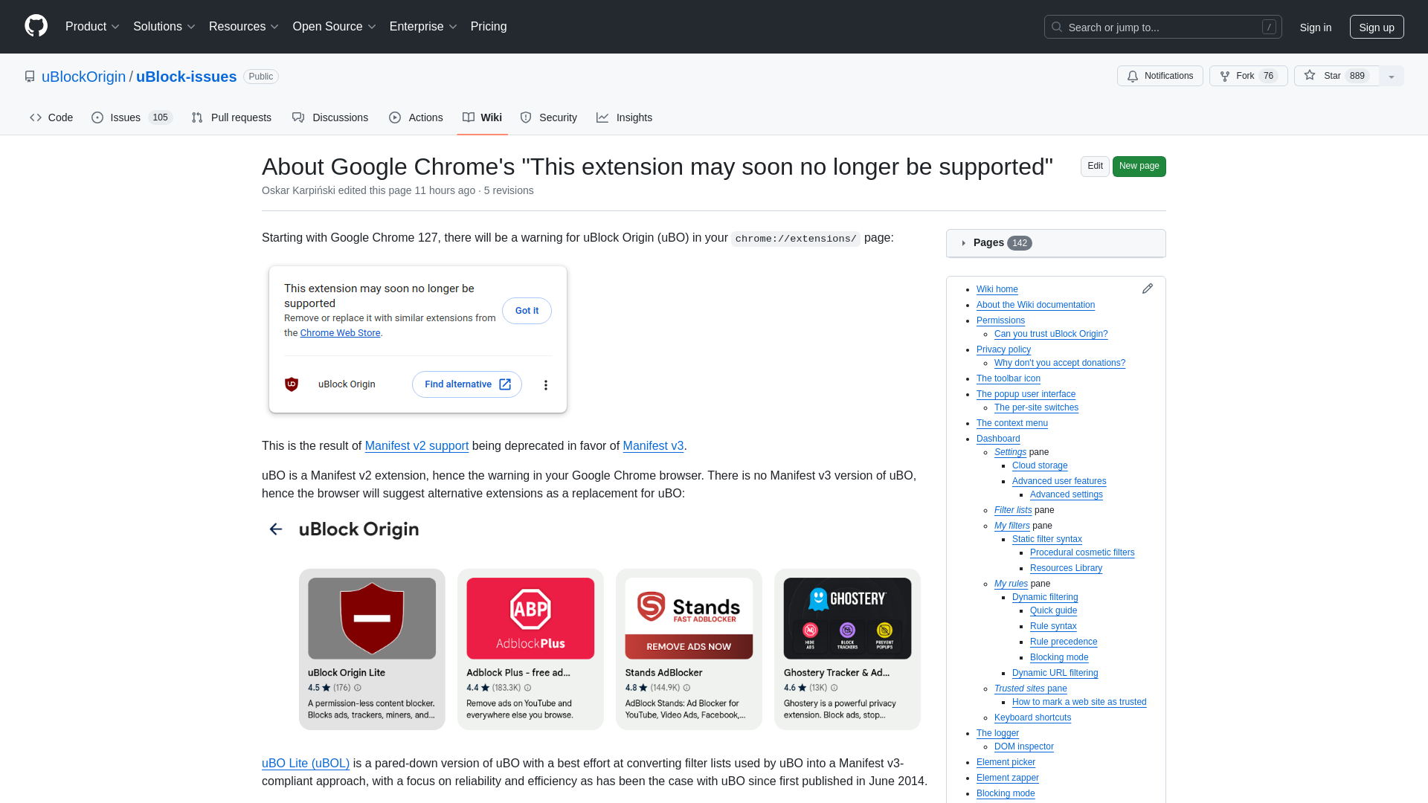
Task: Open the Code tab
Action: [51, 117]
